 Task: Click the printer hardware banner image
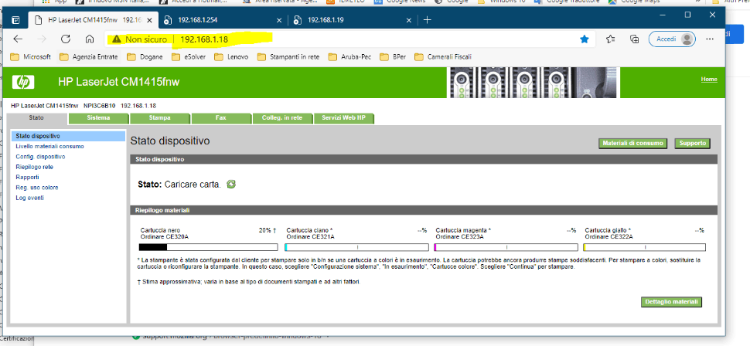click(x=534, y=82)
